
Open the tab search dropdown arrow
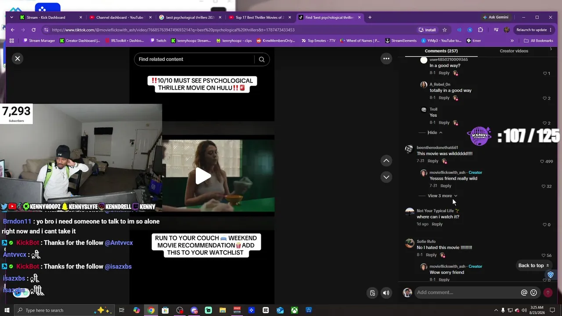pos(12,18)
